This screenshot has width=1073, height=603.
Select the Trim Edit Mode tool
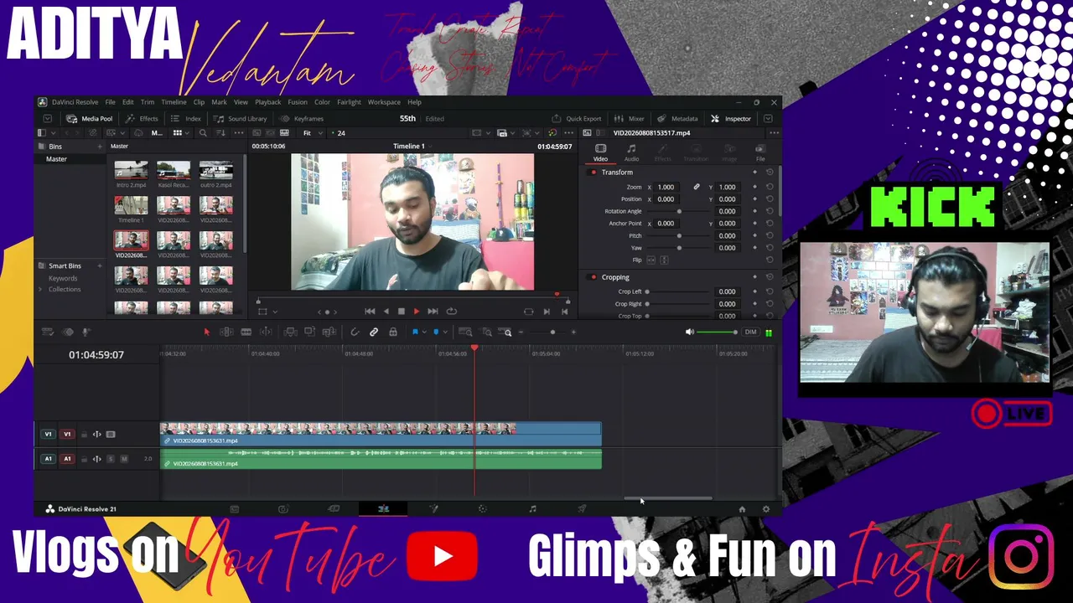[x=226, y=332]
